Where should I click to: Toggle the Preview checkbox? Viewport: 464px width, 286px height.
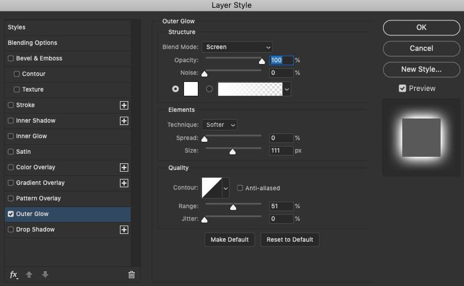coord(402,89)
